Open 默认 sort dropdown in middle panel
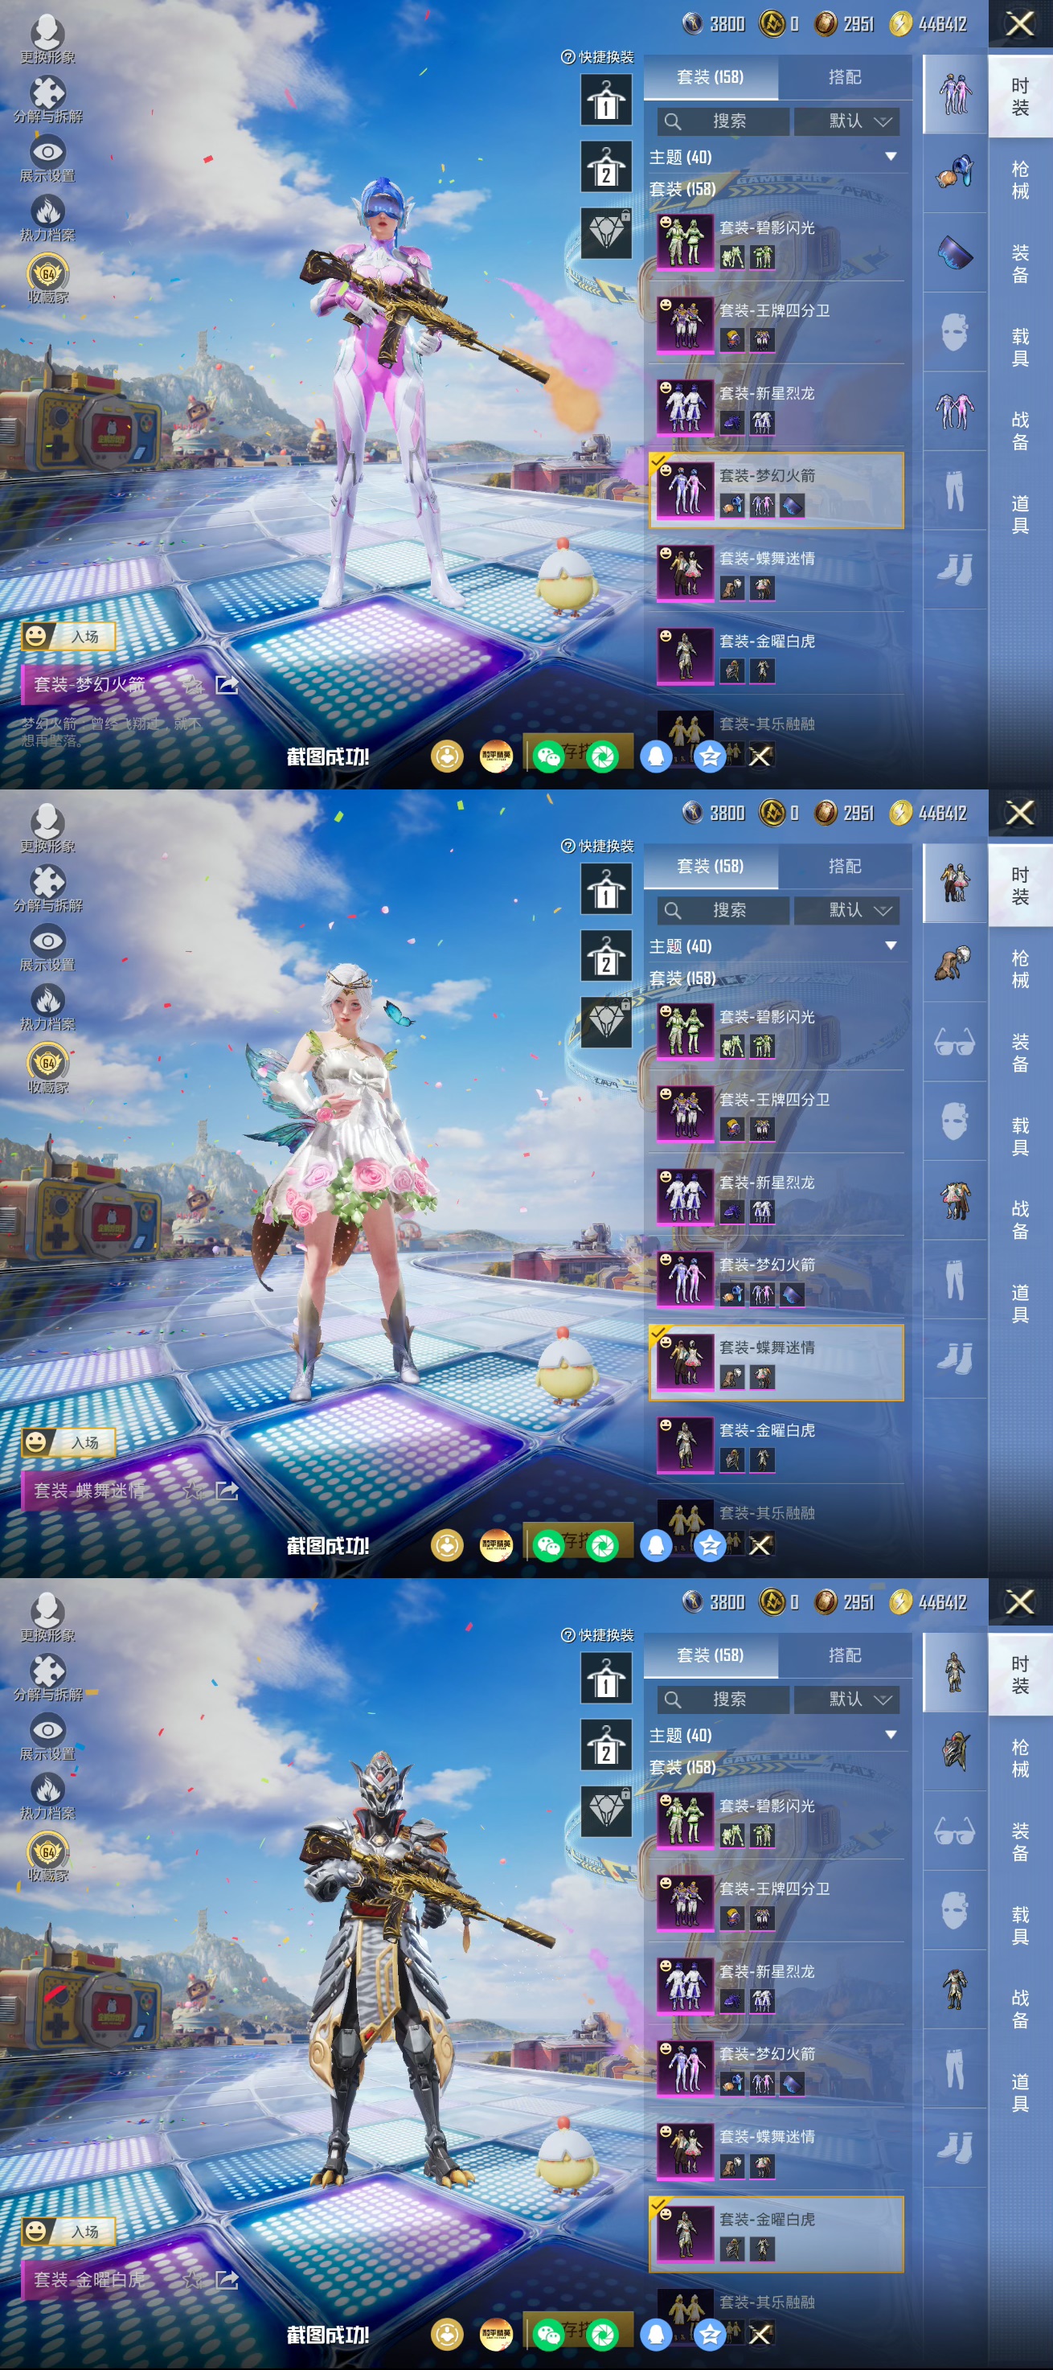 (x=847, y=911)
